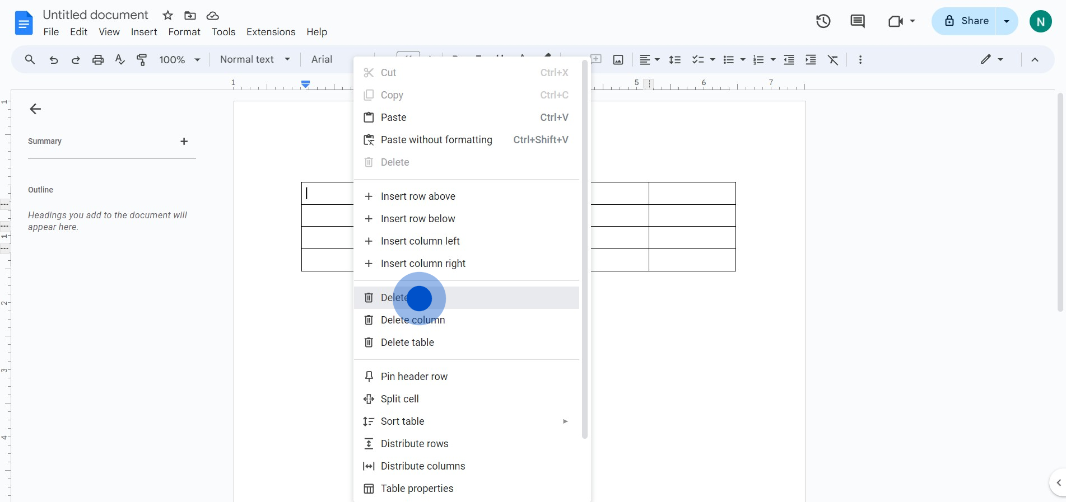Open the Google Docs home icon
Image resolution: width=1066 pixels, height=502 pixels.
(24, 23)
